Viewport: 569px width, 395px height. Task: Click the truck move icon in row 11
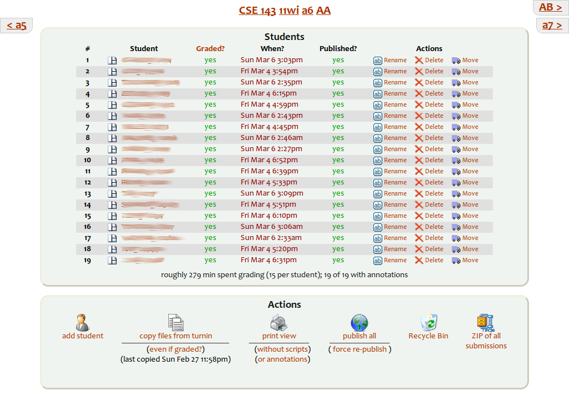[x=456, y=172]
